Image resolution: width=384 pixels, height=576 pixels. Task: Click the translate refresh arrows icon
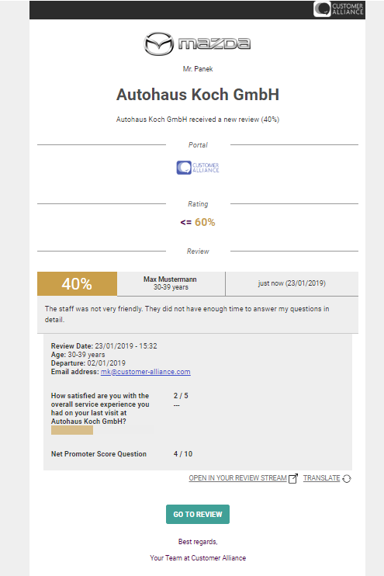pos(347,479)
